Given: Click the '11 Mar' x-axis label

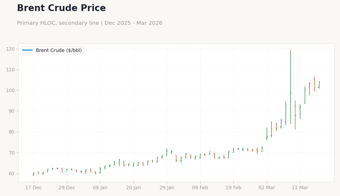Looking at the screenshot, I should [x=300, y=188].
